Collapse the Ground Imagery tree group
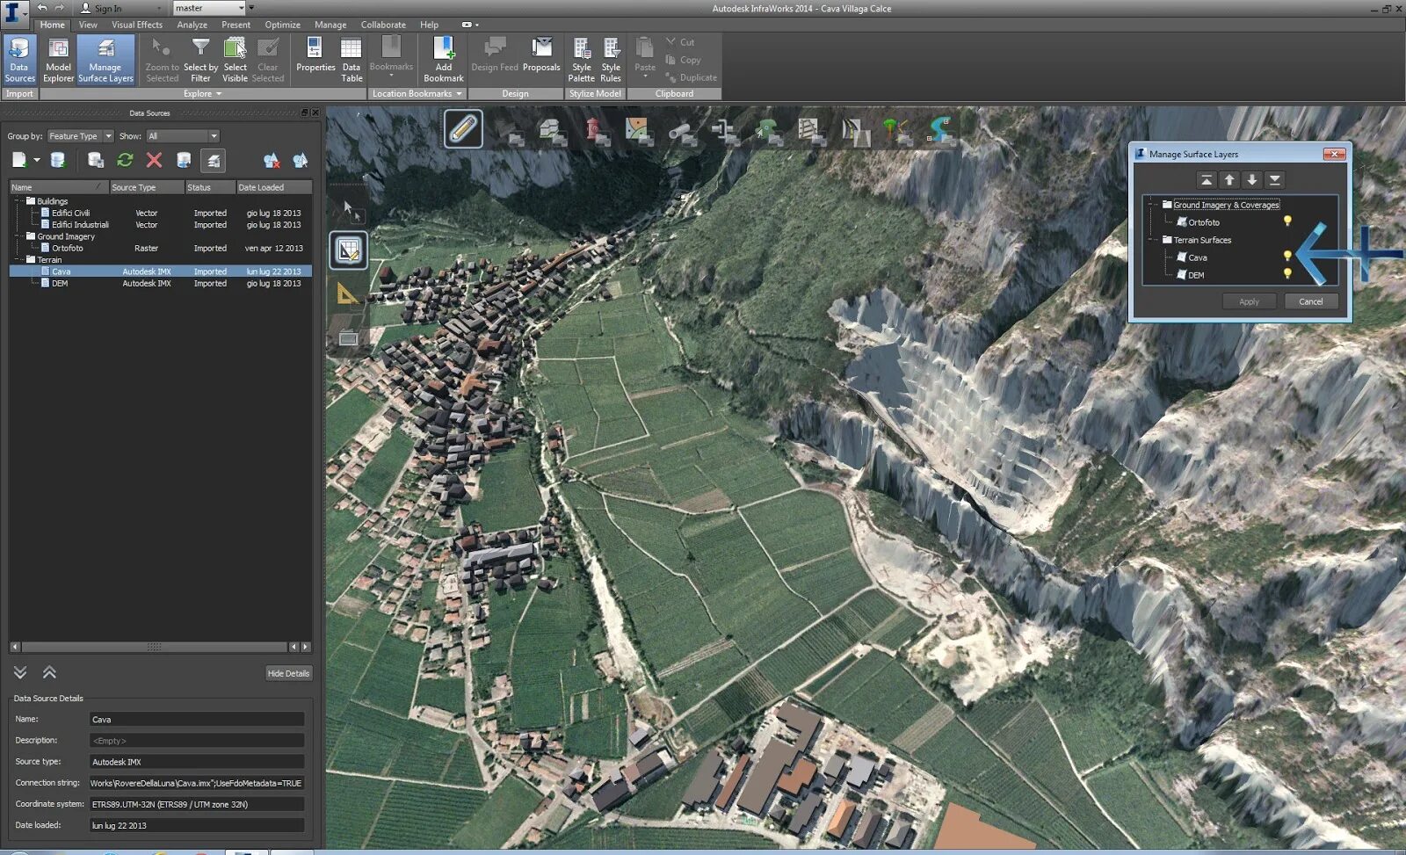Screen dimensions: 1406x855 pyautogui.click(x=18, y=236)
